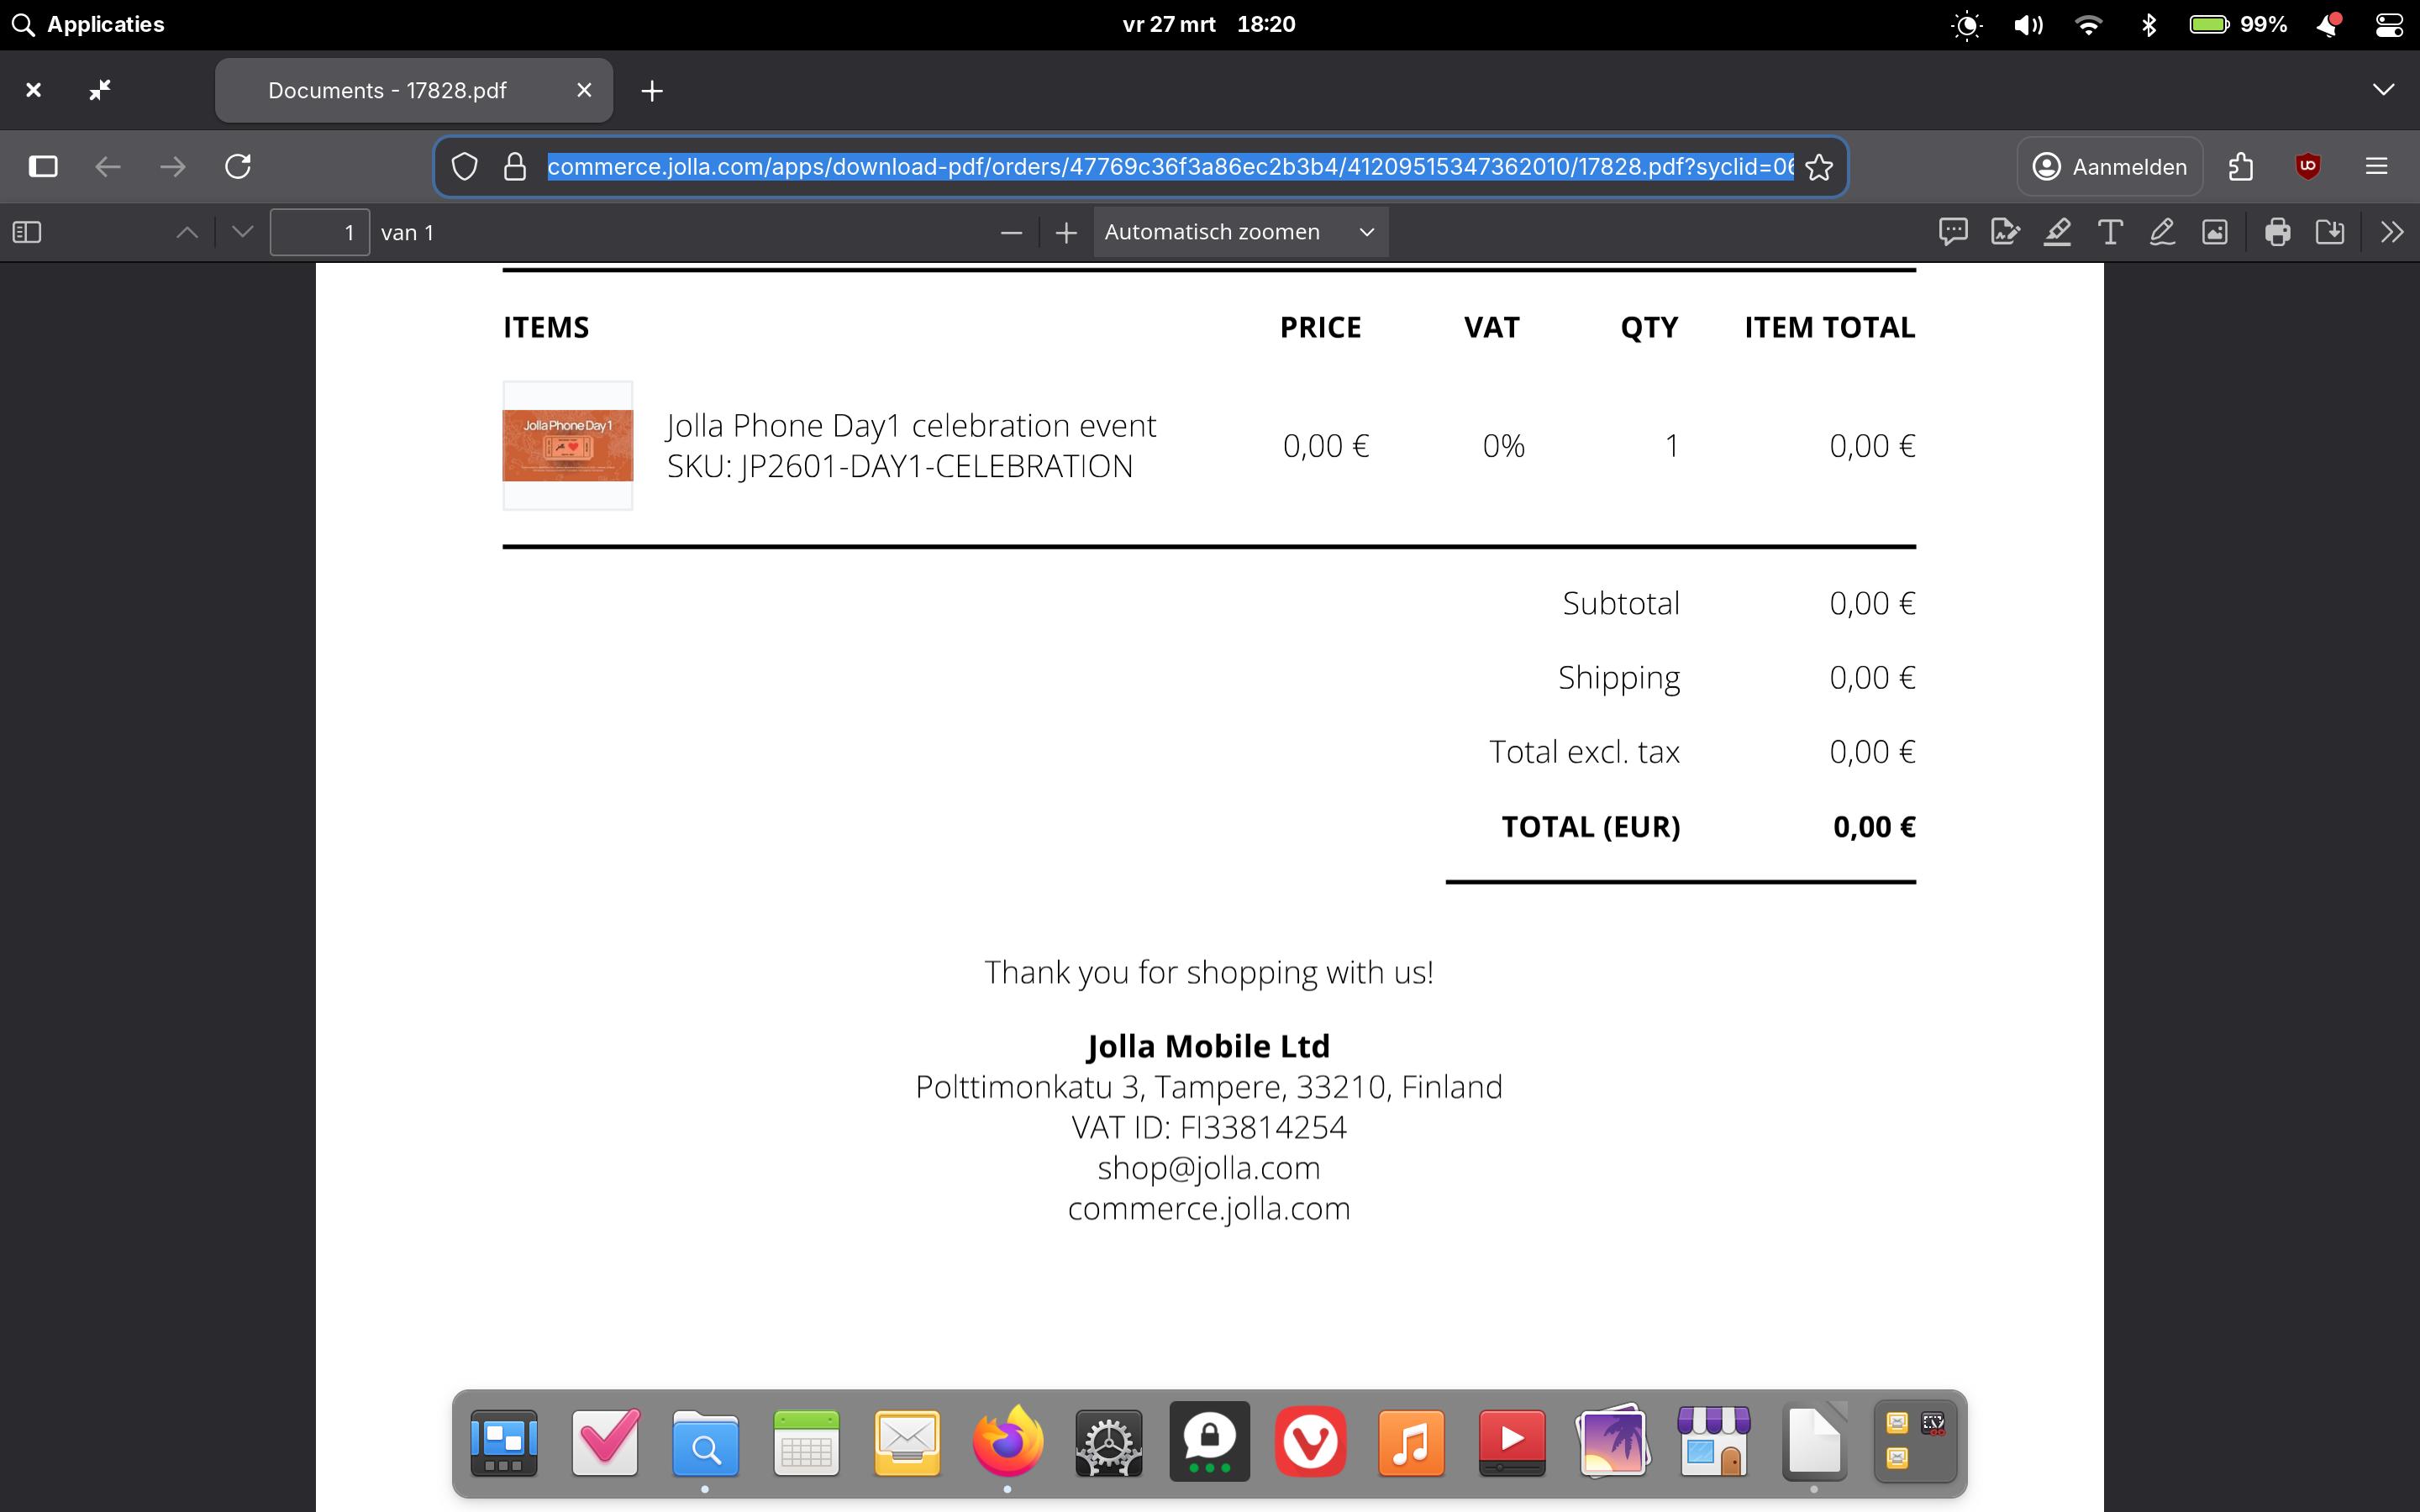
Task: Click the PDF print icon
Action: click(x=2277, y=232)
